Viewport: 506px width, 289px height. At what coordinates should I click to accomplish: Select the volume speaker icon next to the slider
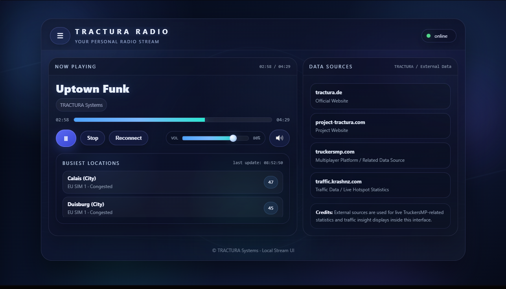[279, 138]
